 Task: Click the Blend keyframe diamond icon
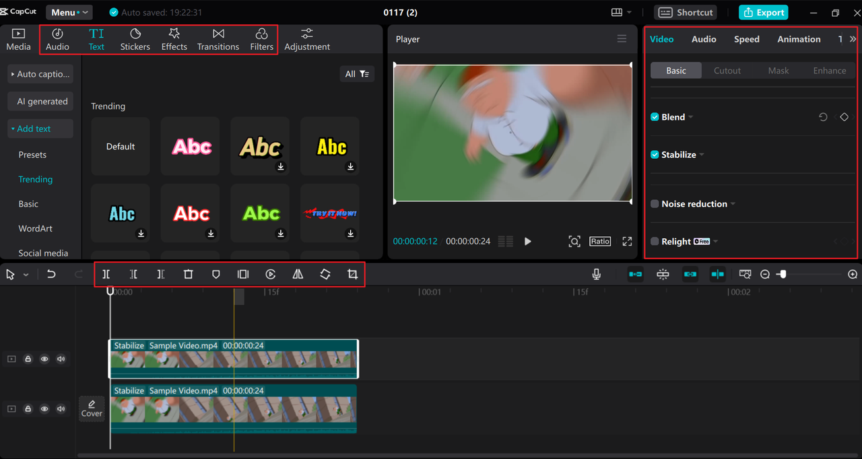coord(844,117)
